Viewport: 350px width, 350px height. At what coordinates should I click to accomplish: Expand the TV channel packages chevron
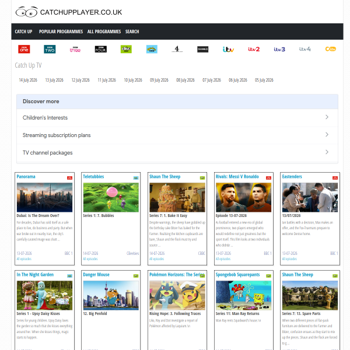327,152
